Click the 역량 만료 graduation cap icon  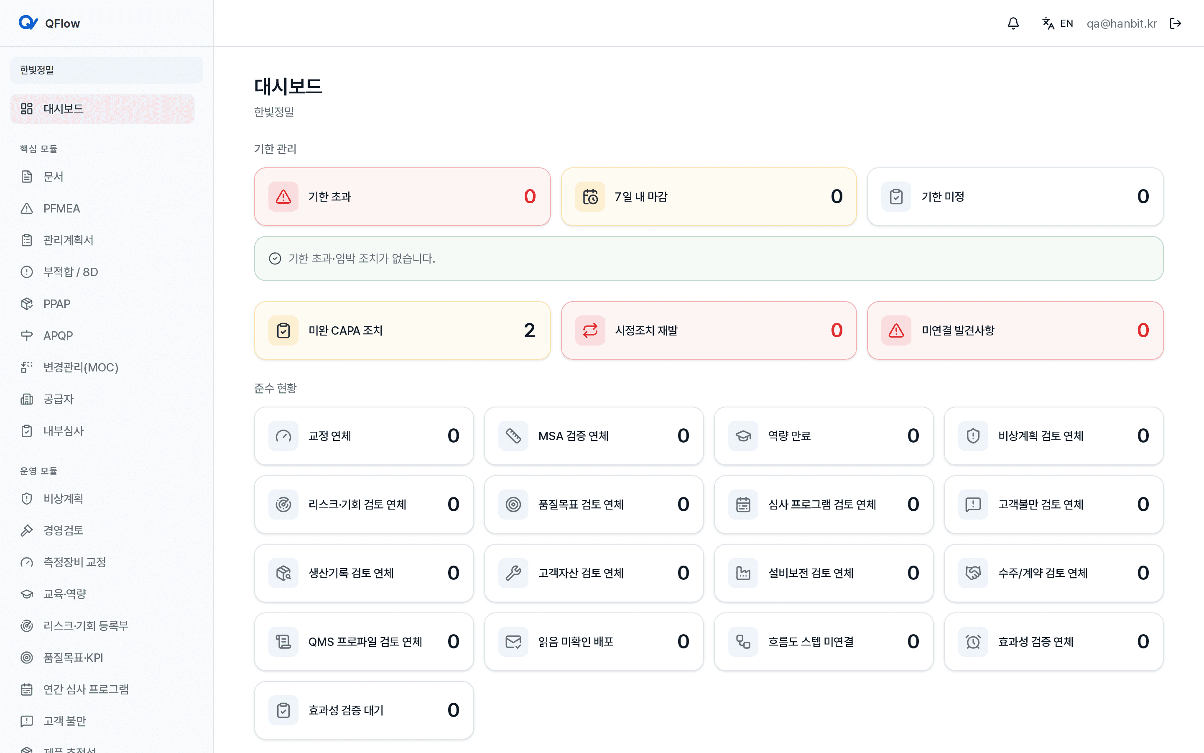[743, 436]
